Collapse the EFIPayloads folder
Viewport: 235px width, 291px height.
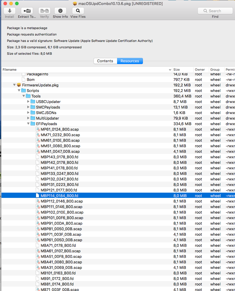tap(28, 124)
